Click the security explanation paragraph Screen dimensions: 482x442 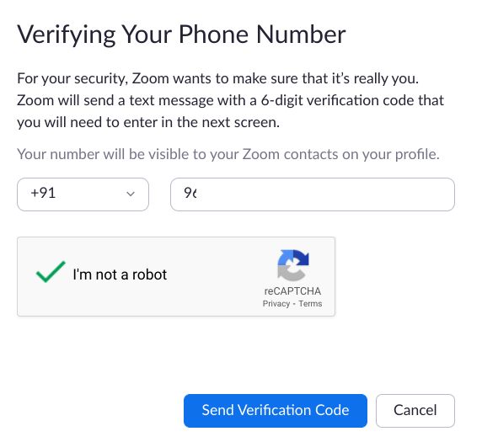[x=231, y=100]
